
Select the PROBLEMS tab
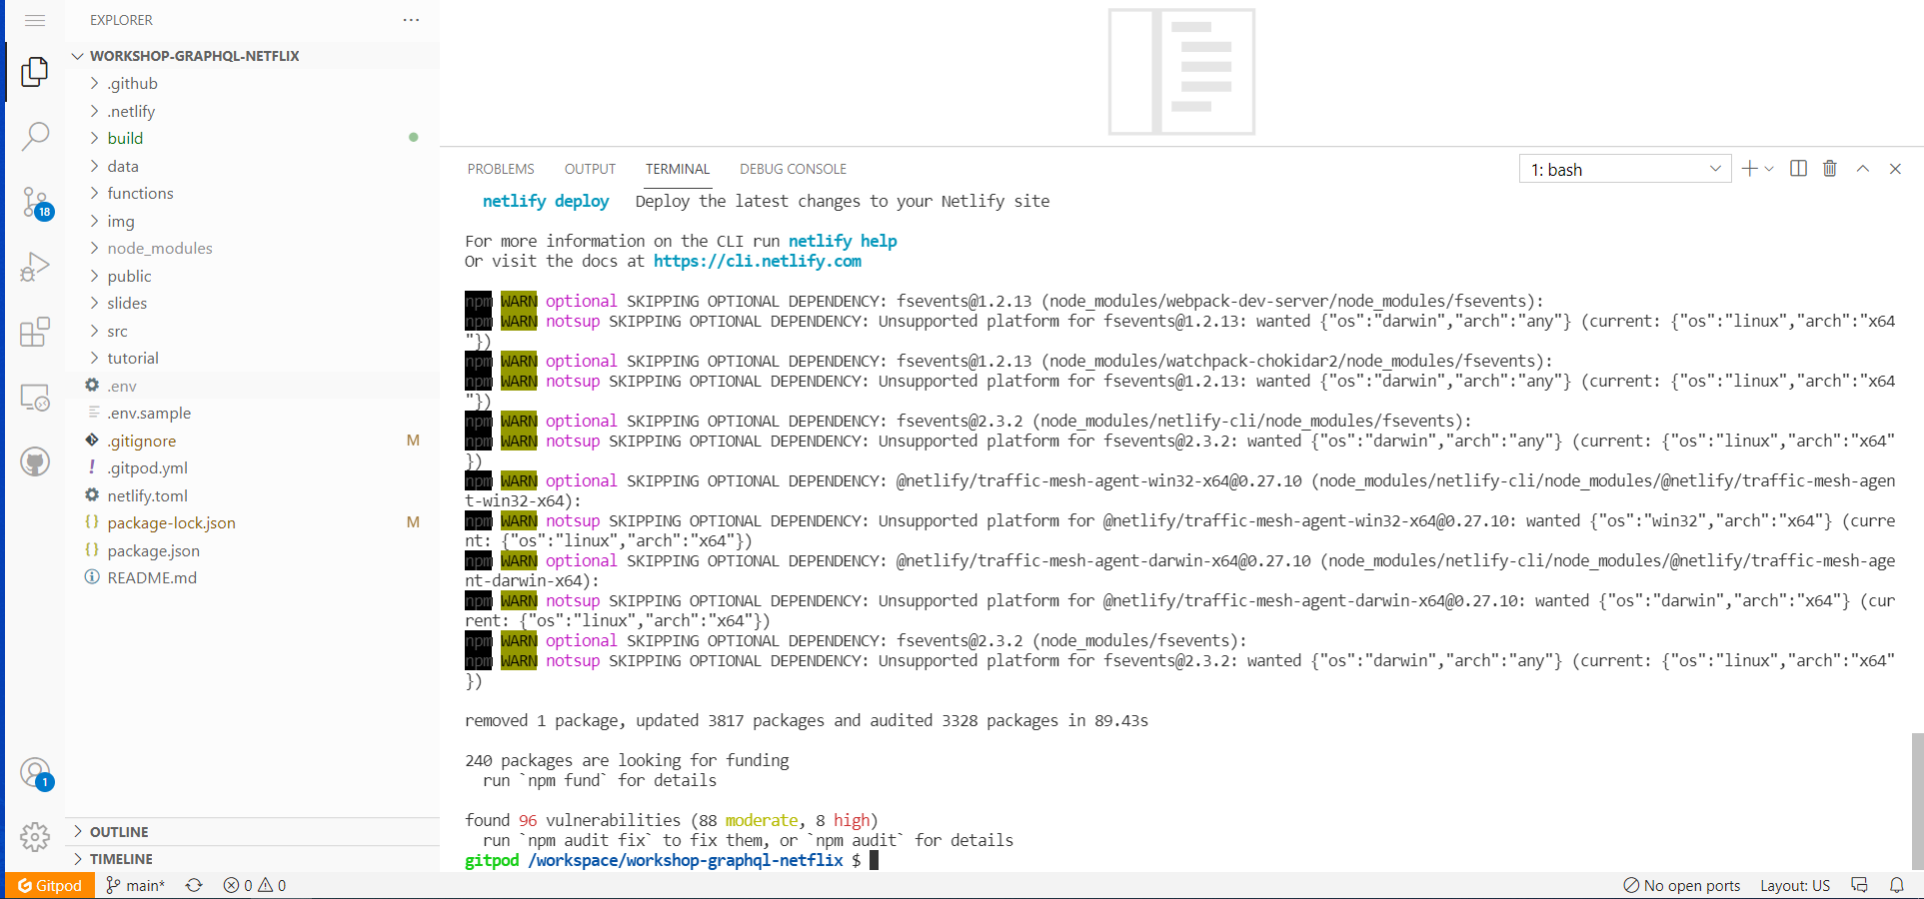[500, 168]
